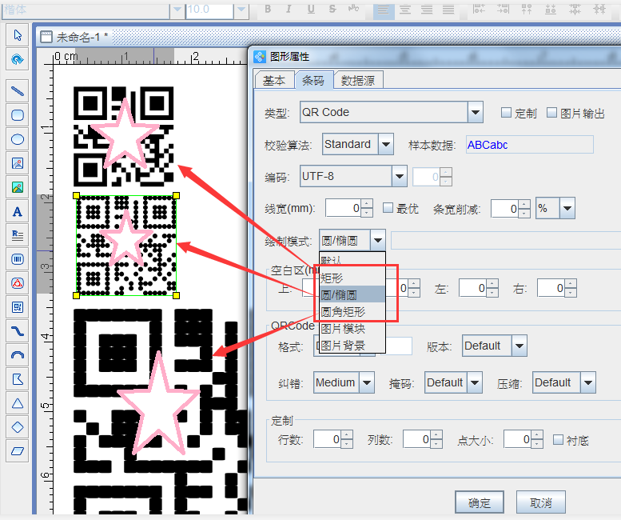This screenshot has width=621, height=520.
Task: Switch to the 基本 tab
Action: [274, 81]
